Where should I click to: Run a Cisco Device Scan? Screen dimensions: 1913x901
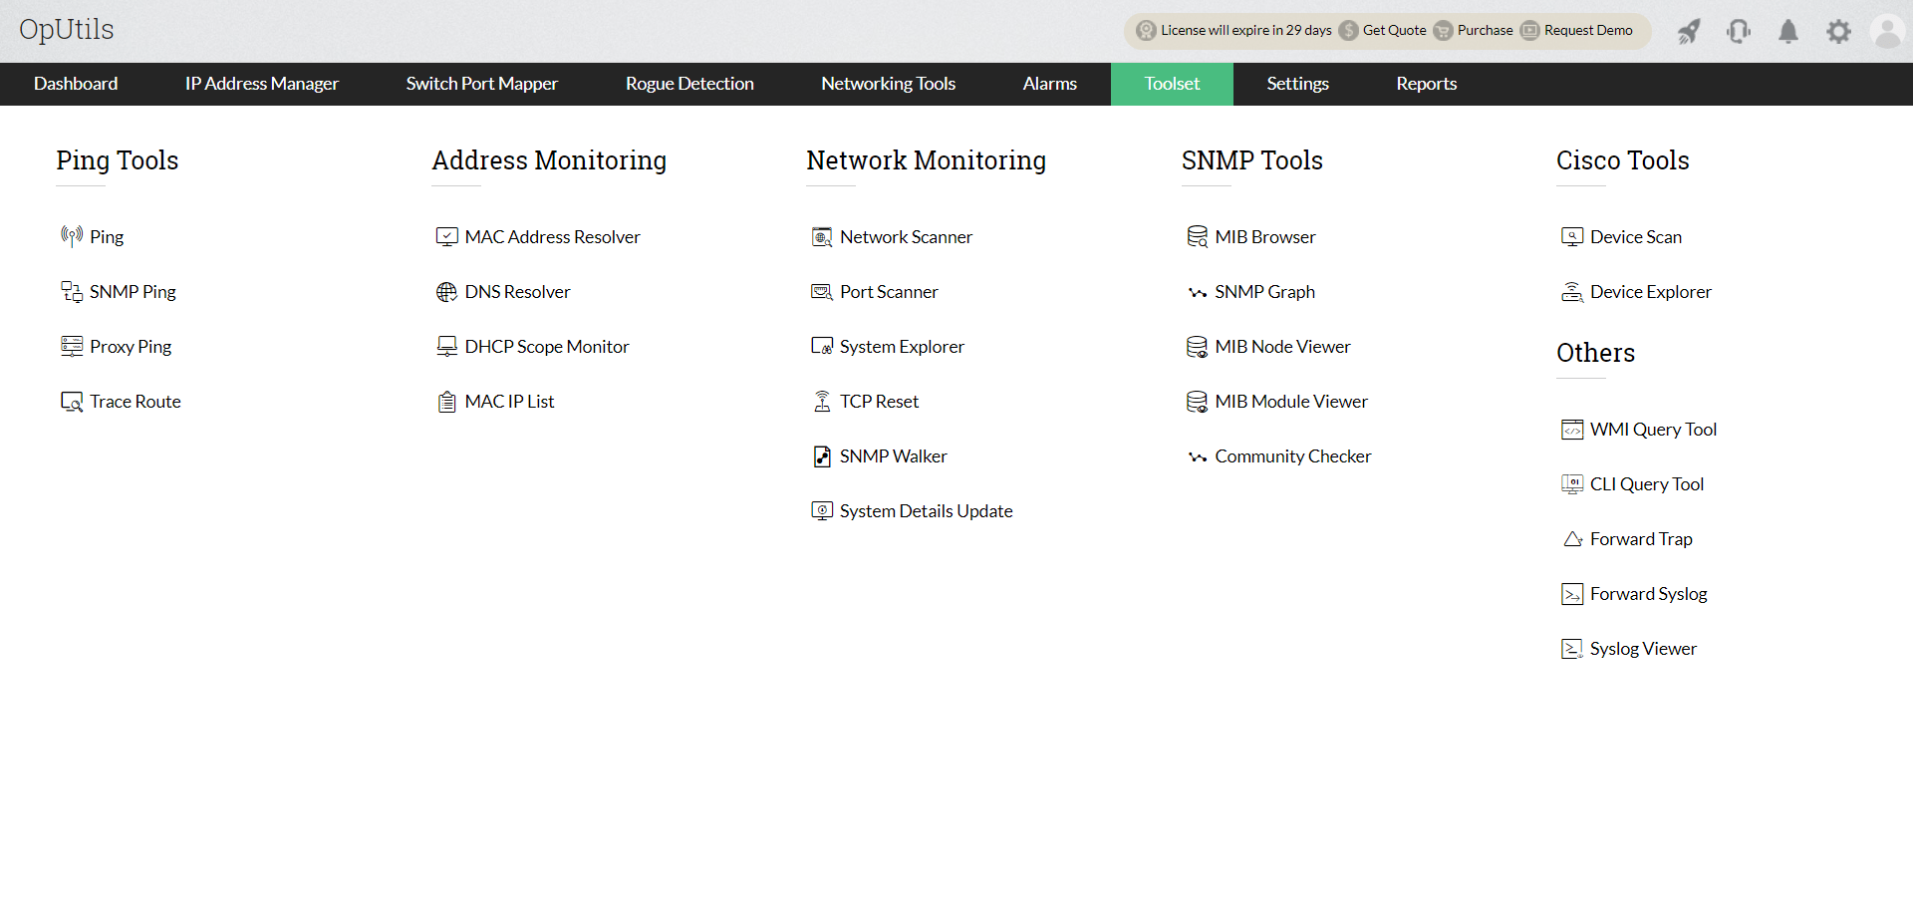(x=1636, y=236)
